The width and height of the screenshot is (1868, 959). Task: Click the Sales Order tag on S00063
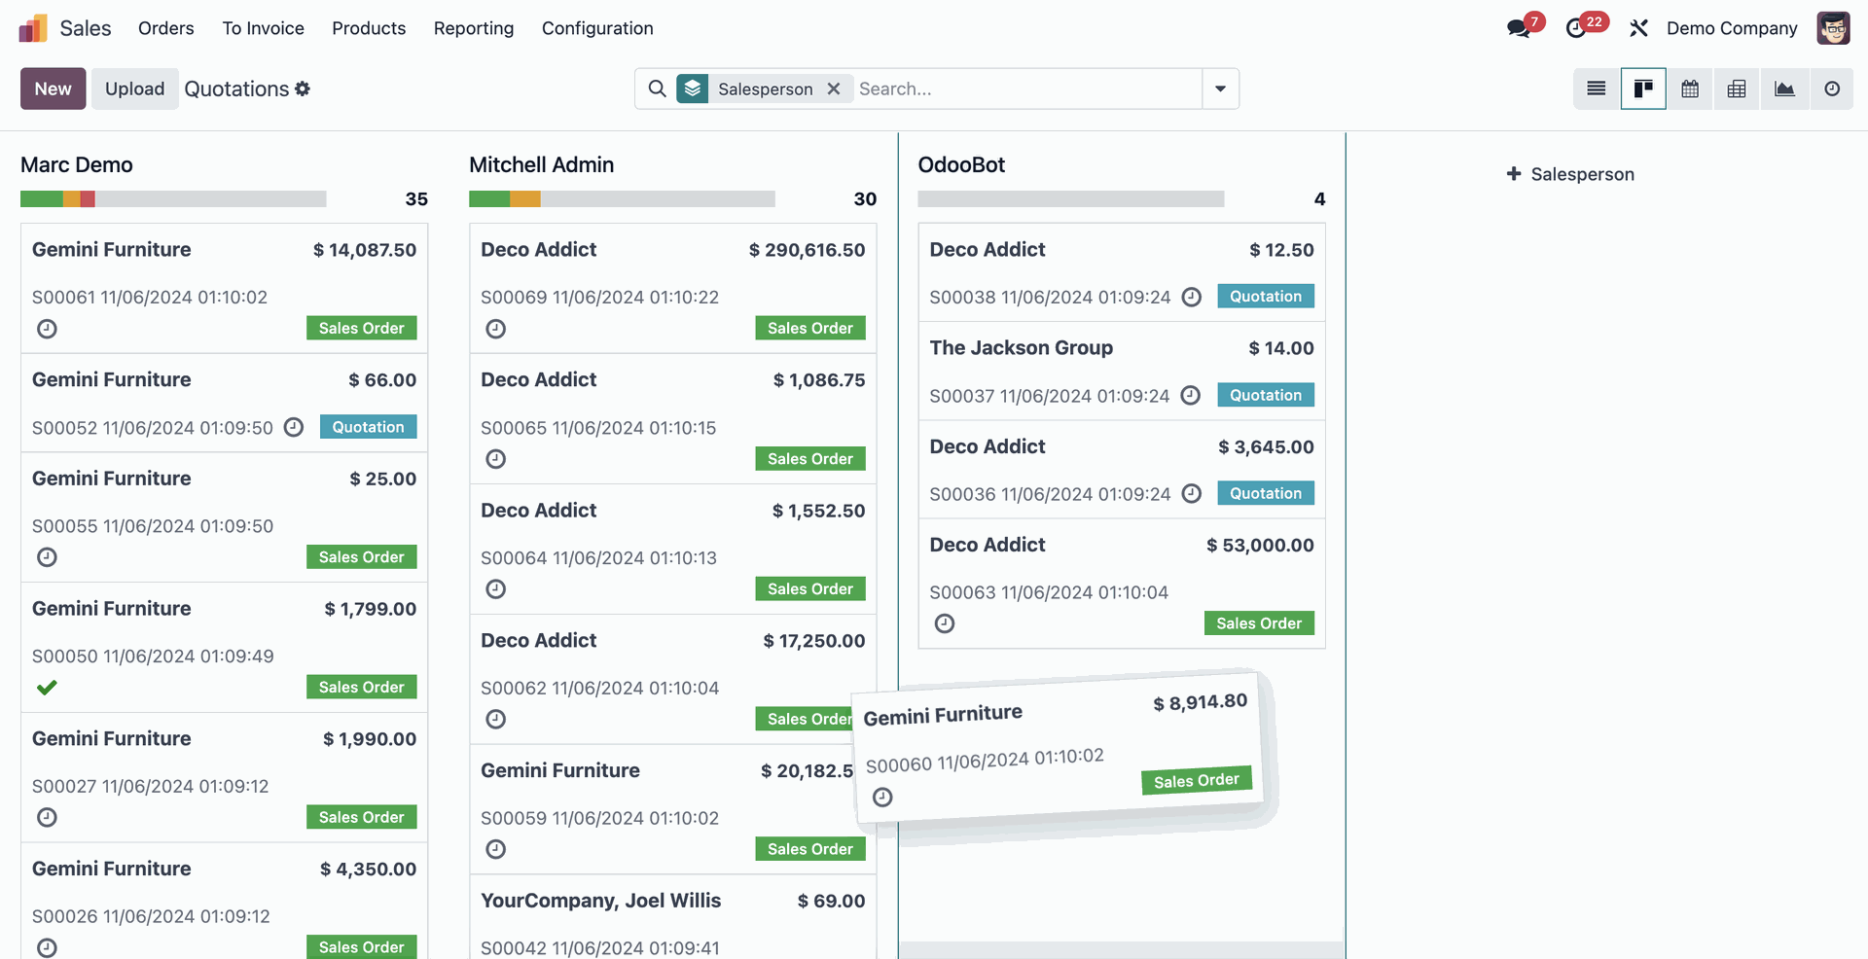1259,623
